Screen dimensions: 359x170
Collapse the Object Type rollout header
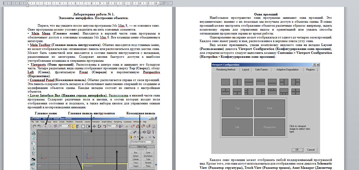pyautogui.click(x=142, y=146)
